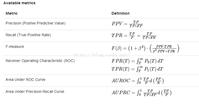Click the d(TP/P) term in AUPRC
Screen dimensions: 199x104
pos(165,93)
